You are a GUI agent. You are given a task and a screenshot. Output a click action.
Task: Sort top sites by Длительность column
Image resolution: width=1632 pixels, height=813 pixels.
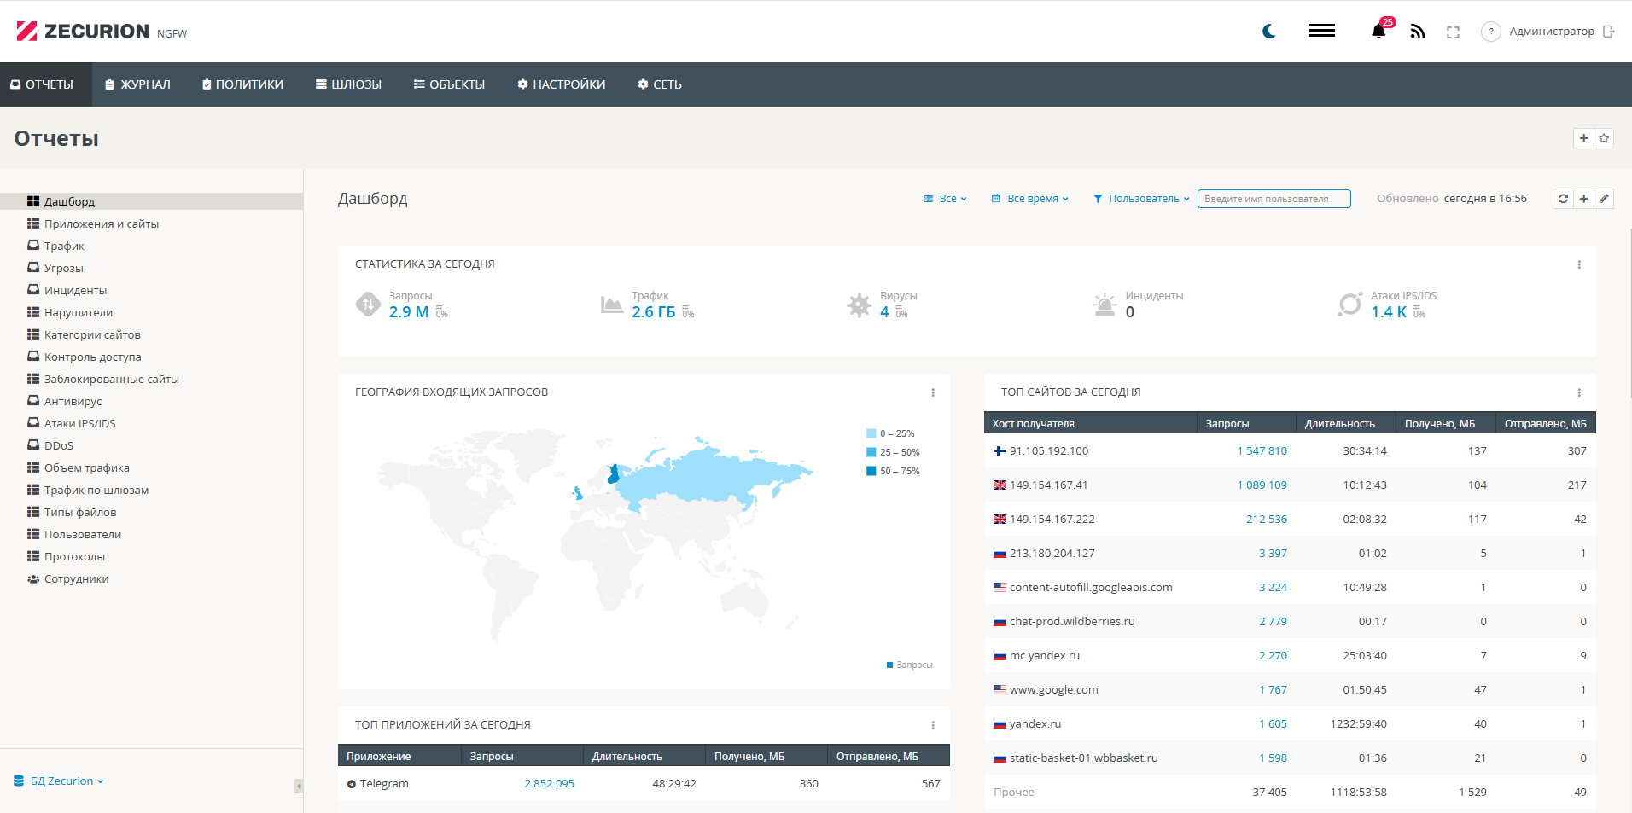[x=1346, y=423]
